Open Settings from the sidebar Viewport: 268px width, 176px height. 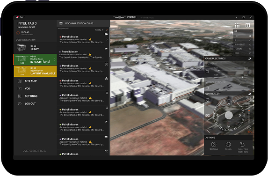pyautogui.click(x=31, y=96)
